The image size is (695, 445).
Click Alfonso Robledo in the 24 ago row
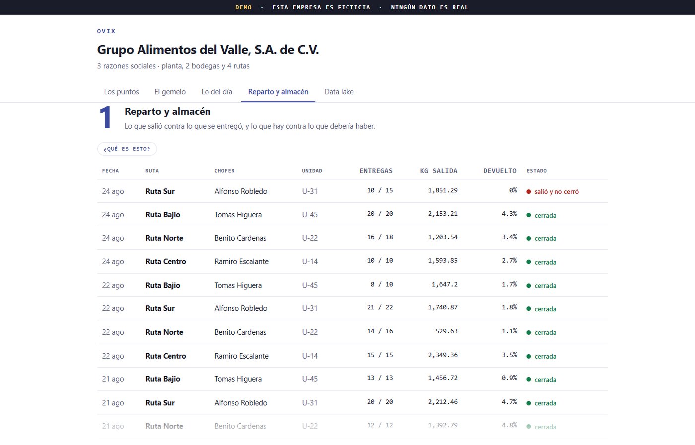[x=241, y=191]
